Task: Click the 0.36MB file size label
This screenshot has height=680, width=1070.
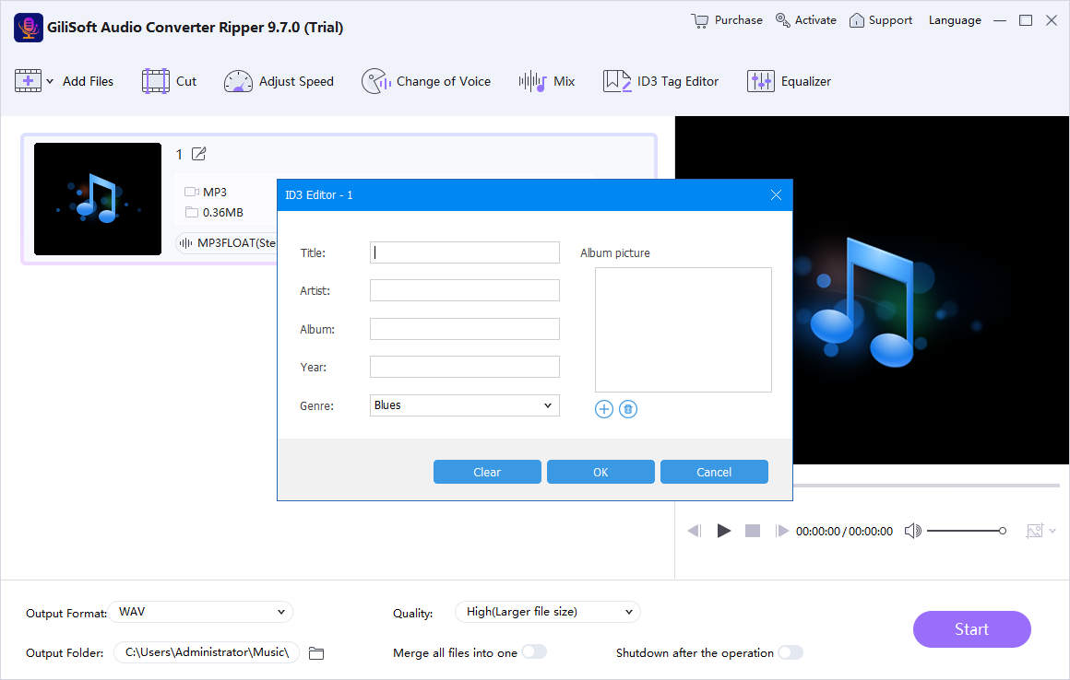Action: 222,213
